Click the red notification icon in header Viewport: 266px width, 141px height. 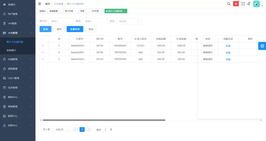236,4
